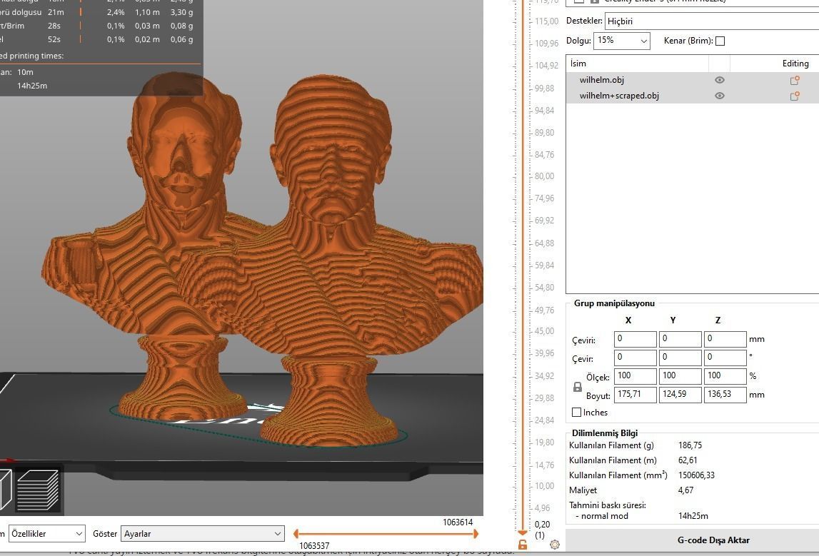The image size is (819, 556).
Task: Click the Dilimlenmiş Bilgi heading
Action: click(x=605, y=433)
